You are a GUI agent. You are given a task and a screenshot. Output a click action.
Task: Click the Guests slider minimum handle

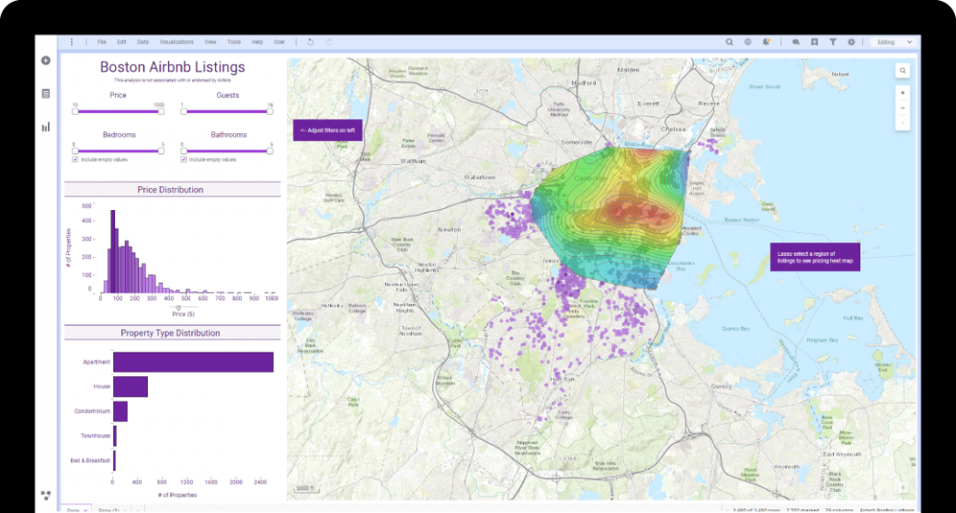[184, 111]
